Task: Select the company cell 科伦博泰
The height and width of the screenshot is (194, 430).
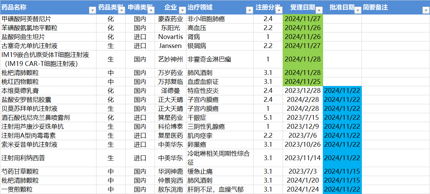Action: point(171,127)
